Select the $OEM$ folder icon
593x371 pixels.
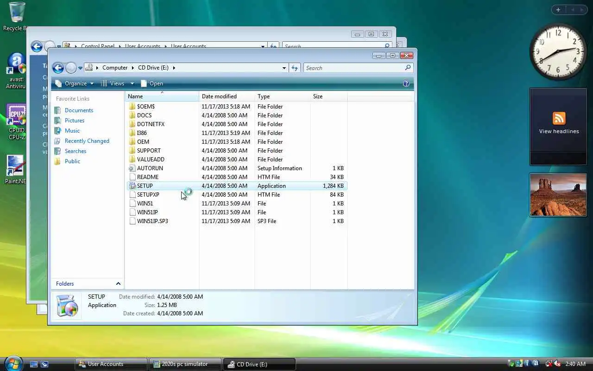(132, 107)
